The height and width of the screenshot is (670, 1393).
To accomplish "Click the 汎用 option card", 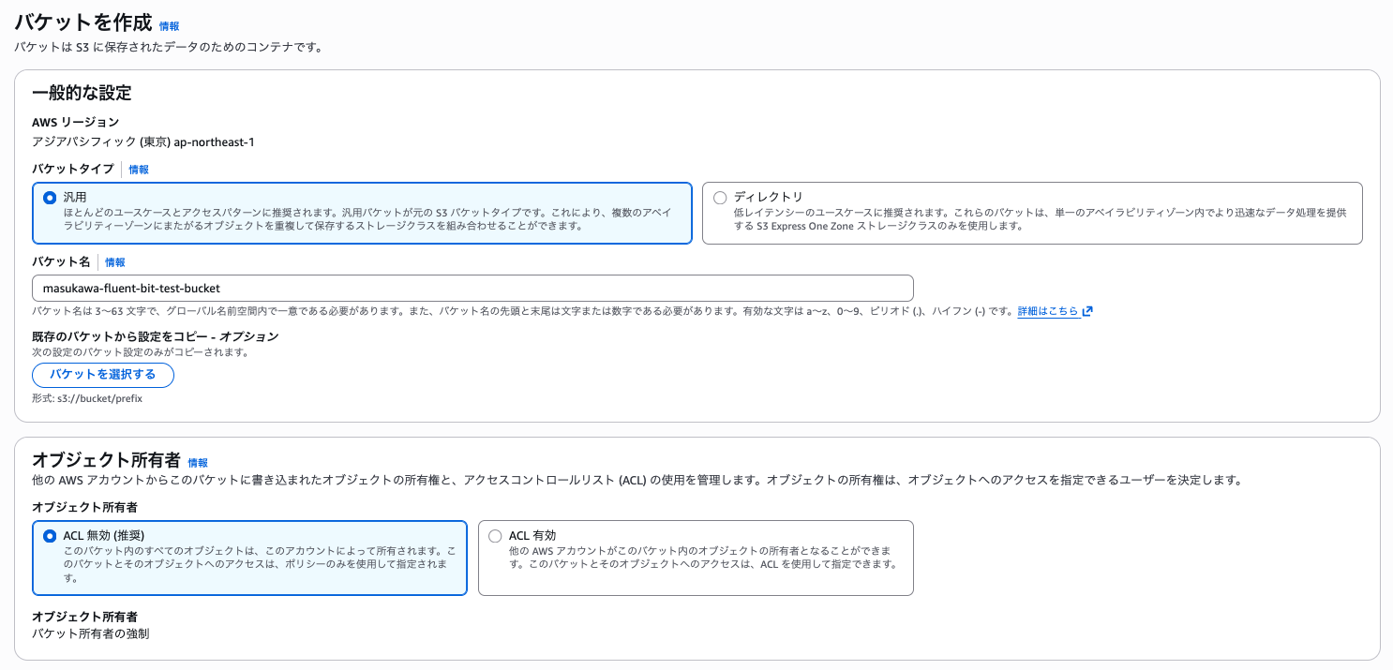I will 361,215.
